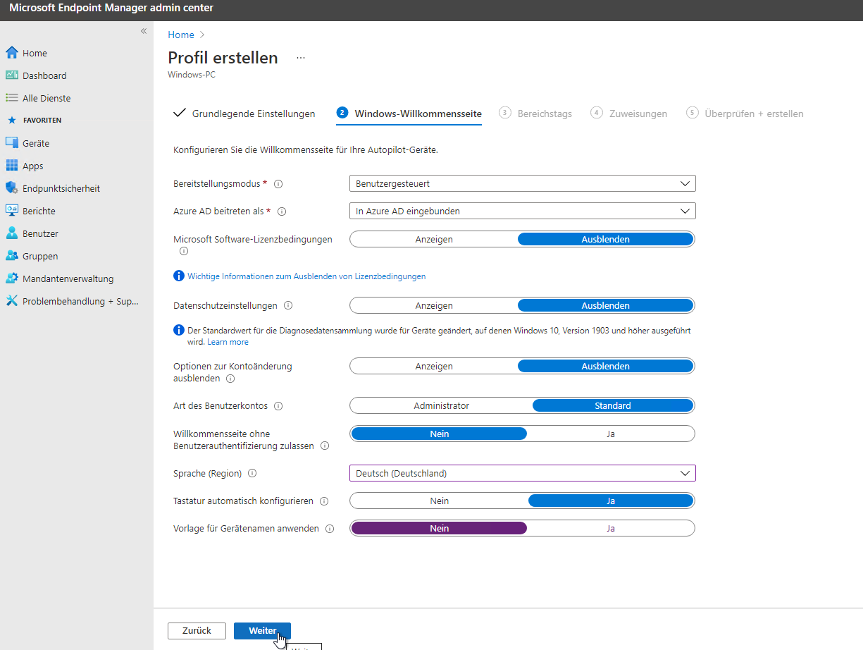Click the Geräte devices icon
The width and height of the screenshot is (863, 650).
point(11,143)
